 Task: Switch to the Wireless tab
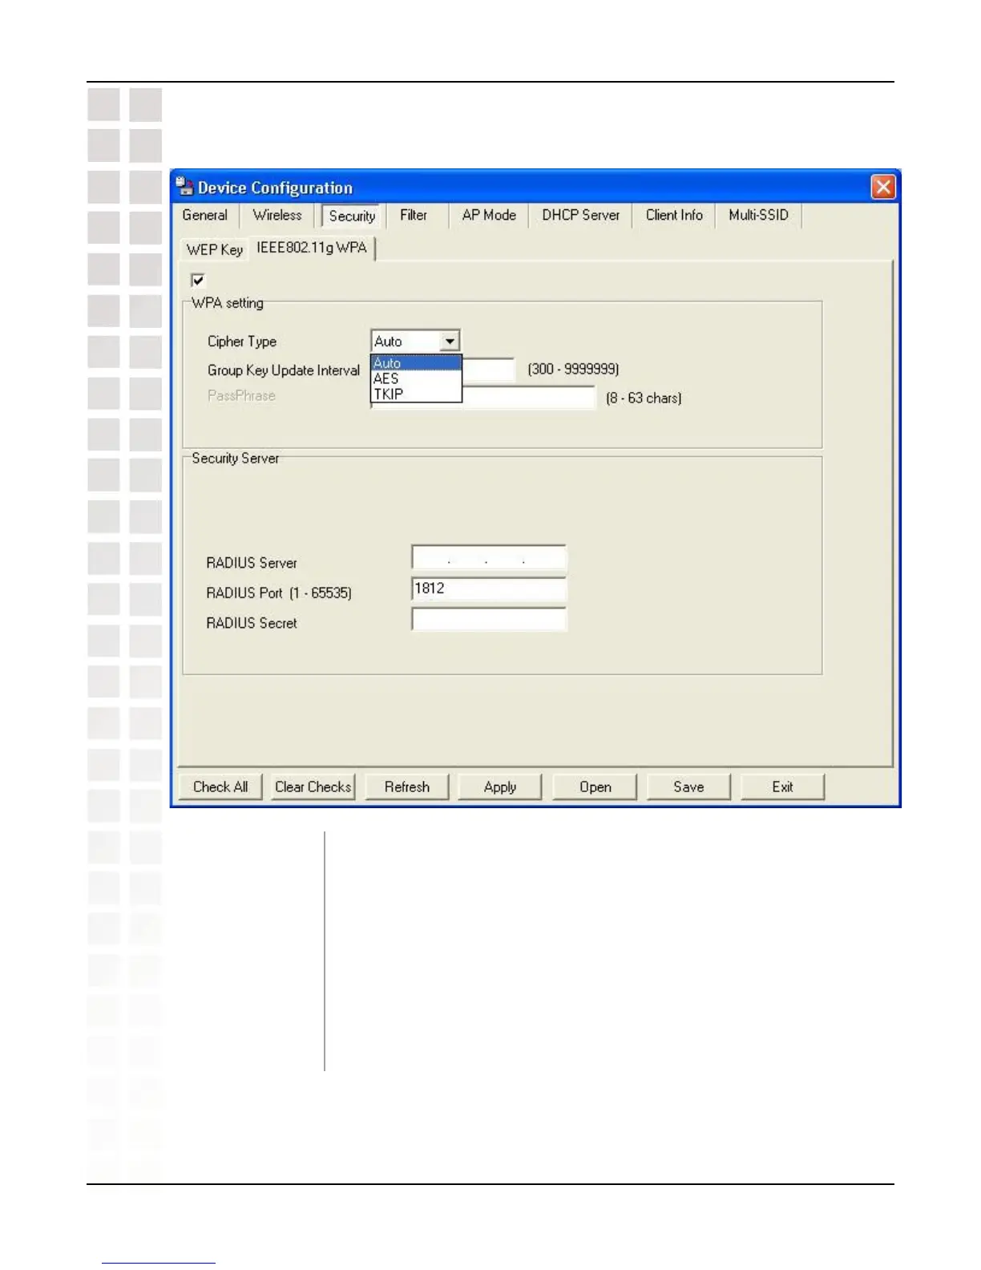click(277, 215)
